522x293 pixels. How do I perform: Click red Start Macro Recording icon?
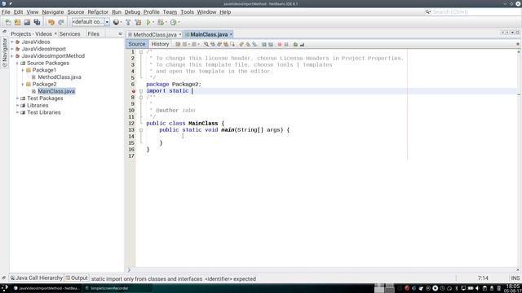pos(280,44)
